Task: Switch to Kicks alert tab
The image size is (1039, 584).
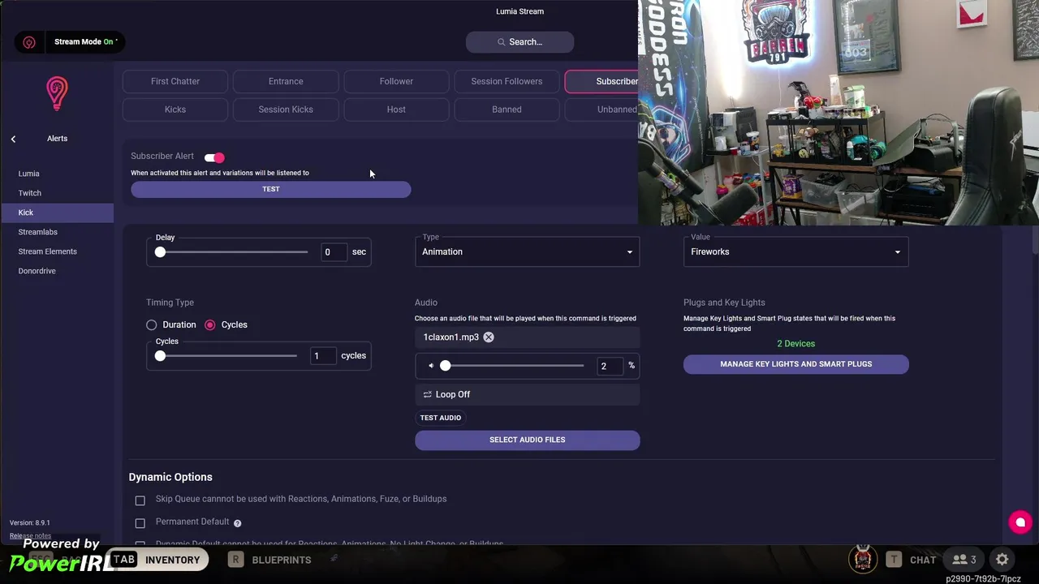Action: coord(175,109)
